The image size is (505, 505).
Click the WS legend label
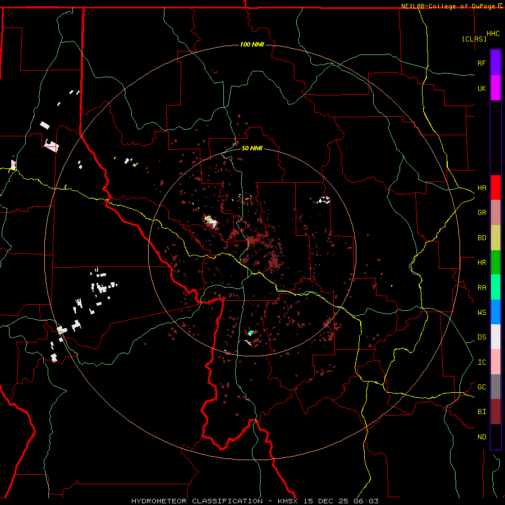click(481, 313)
